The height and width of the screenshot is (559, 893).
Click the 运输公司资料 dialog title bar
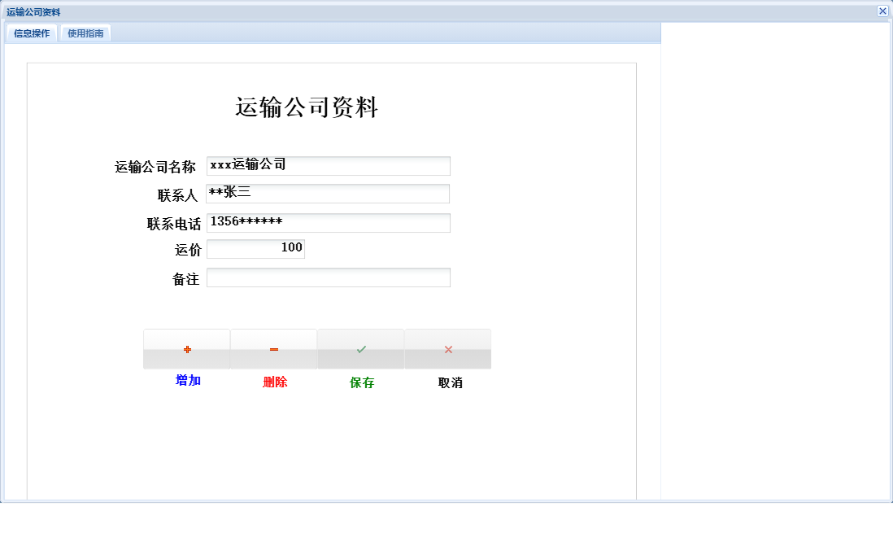[325, 11]
